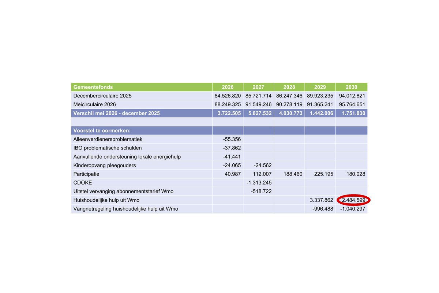The image size is (439, 293).
Task: Select 'IBO problematische schulden' row label
Action: click(x=108, y=148)
